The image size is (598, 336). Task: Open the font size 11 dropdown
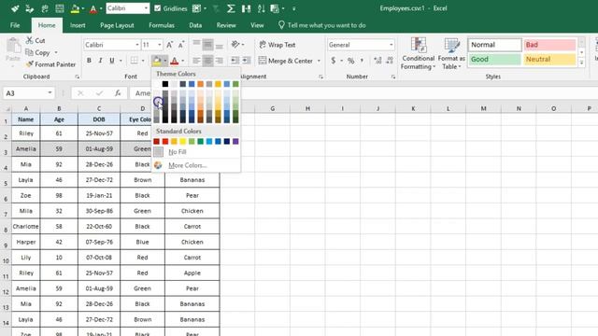160,45
